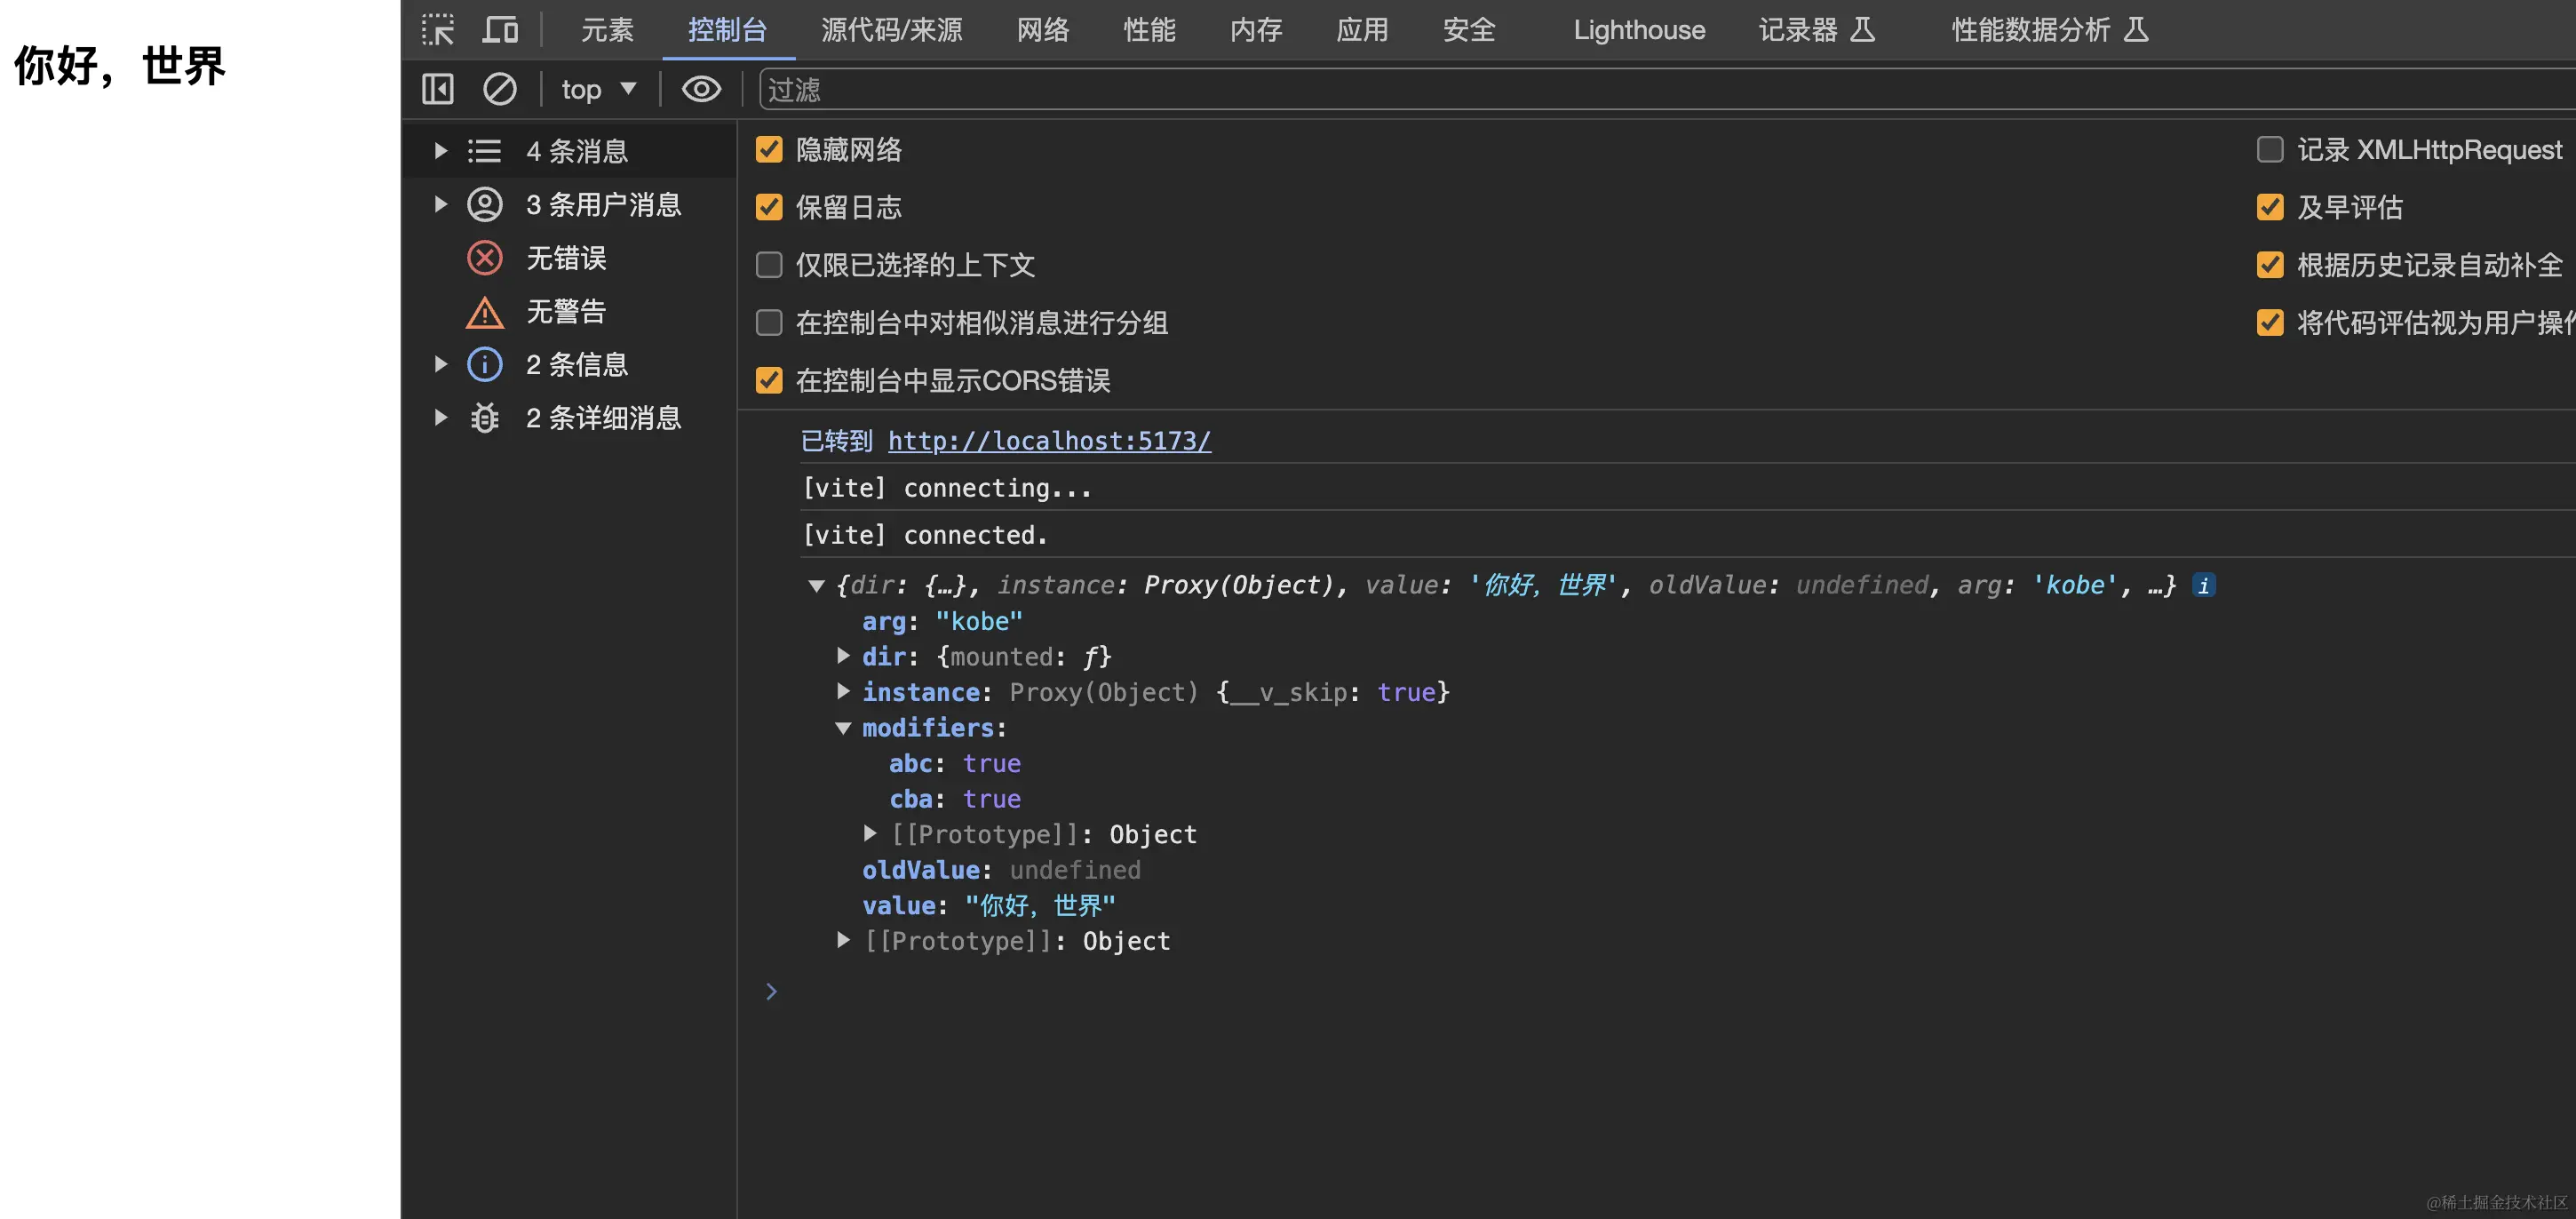Click the flask icon next to 性能数据分析
Screen dimensions: 2576x1219
click(2135, 29)
